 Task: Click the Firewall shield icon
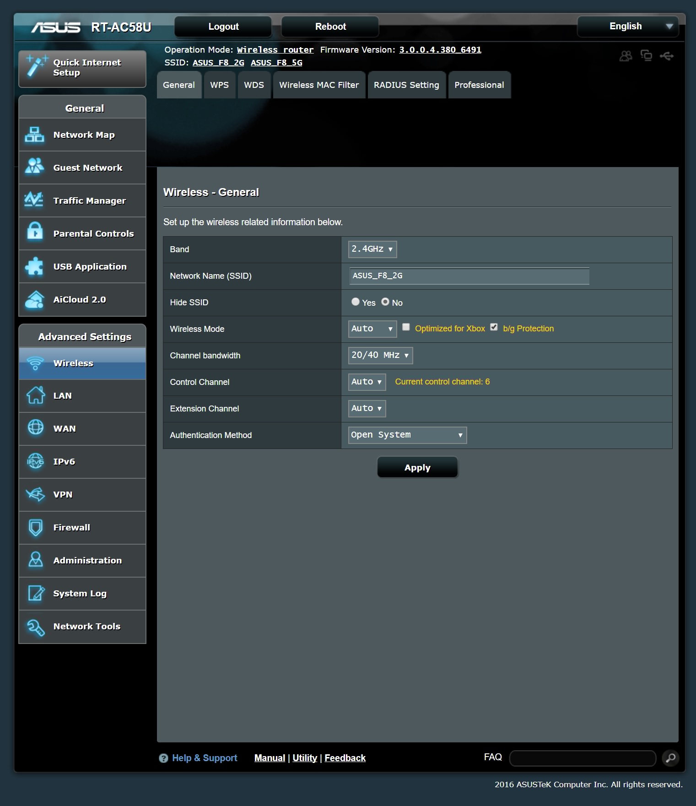pos(35,527)
